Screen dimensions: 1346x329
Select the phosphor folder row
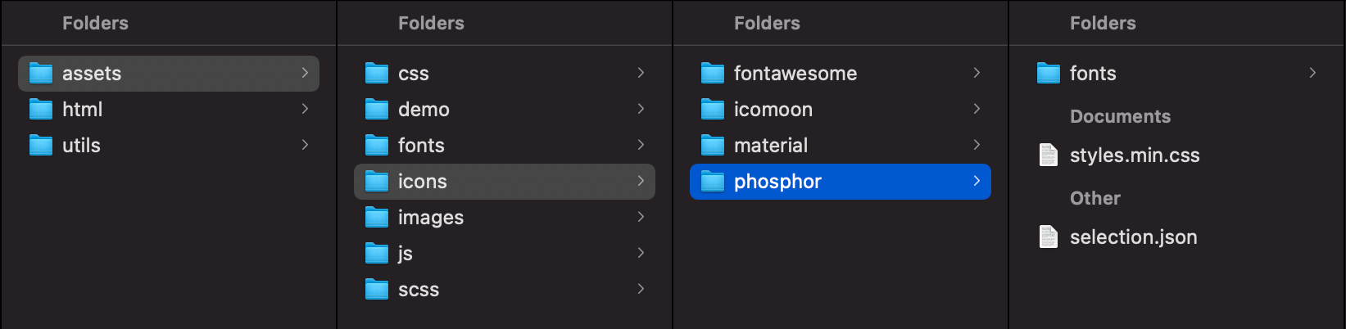point(840,182)
